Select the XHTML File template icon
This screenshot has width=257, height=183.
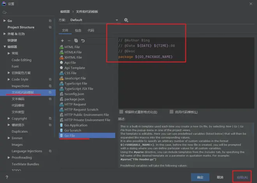point(62,57)
